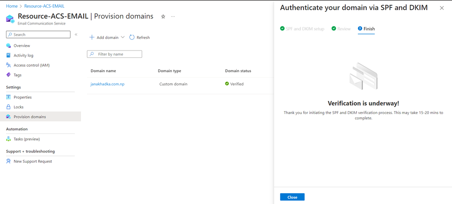Screen dimensions: 452x204
Task: Click the Provision domains envelope icon
Action: click(x=8, y=117)
